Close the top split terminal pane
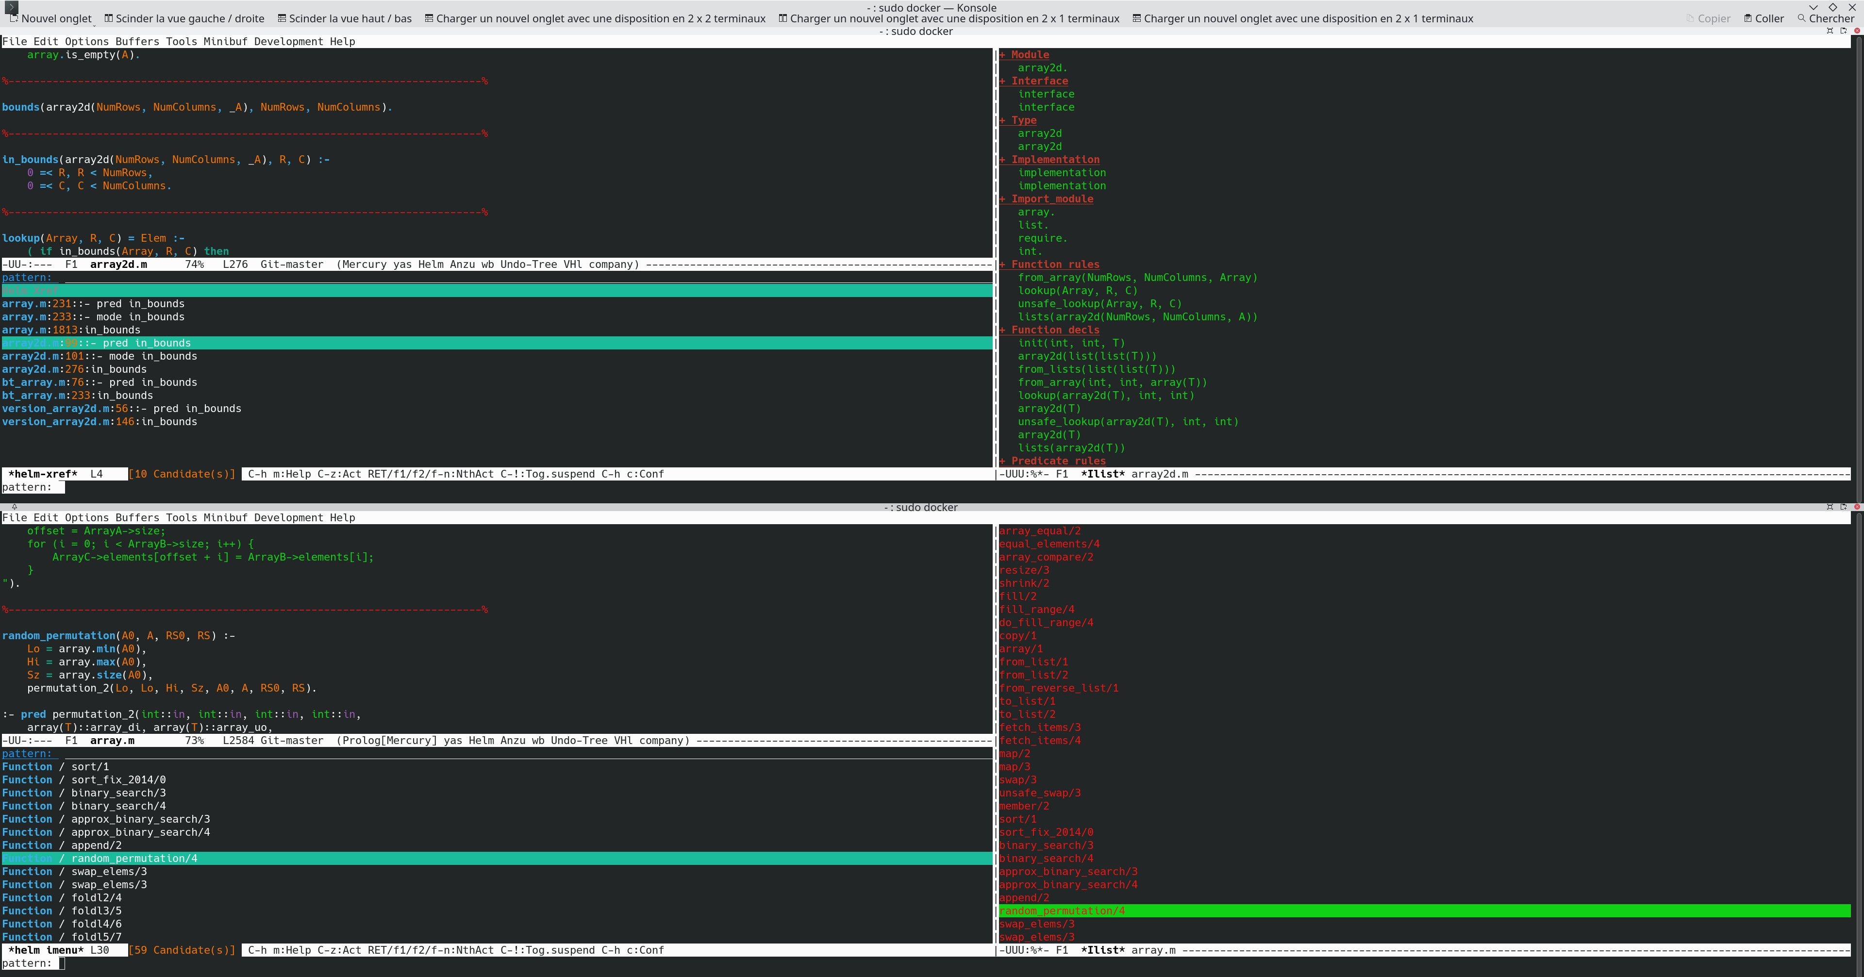 click(x=1857, y=31)
